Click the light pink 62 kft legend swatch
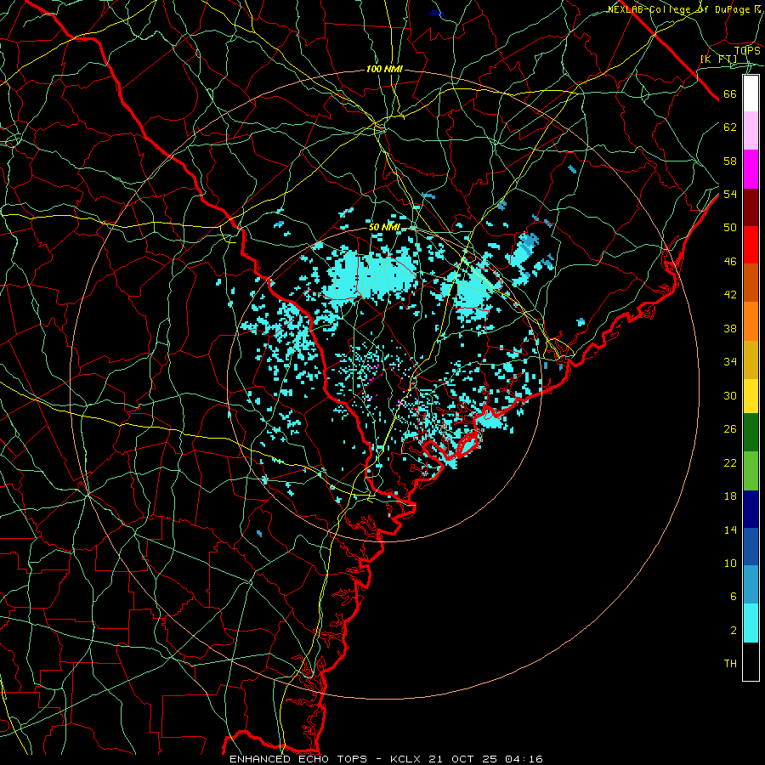 tap(751, 131)
